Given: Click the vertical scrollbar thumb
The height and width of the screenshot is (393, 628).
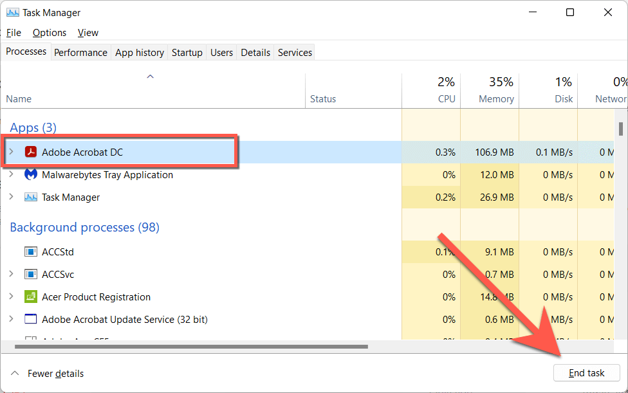Looking at the screenshot, I should pyautogui.click(x=621, y=129).
